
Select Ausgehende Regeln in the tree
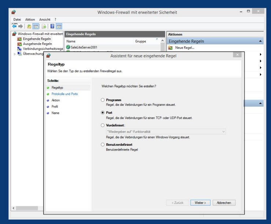point(37,44)
